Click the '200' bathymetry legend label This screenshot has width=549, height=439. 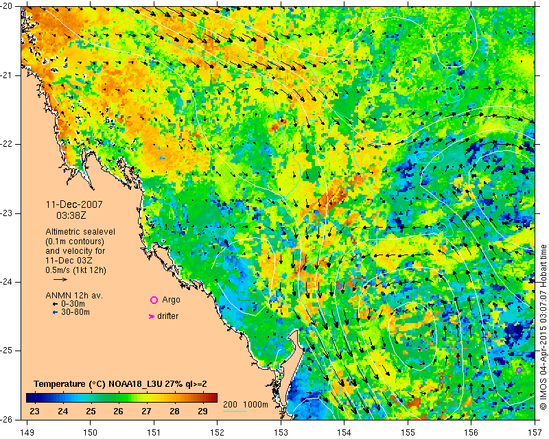pyautogui.click(x=230, y=404)
